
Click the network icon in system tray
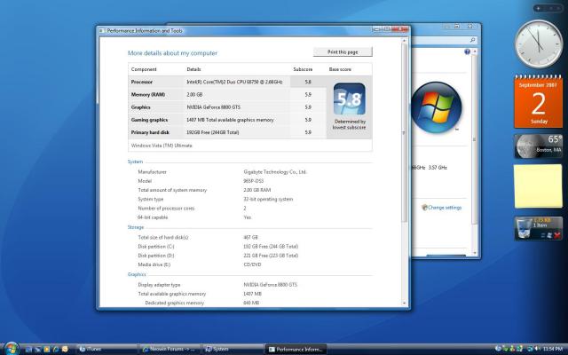529,349
